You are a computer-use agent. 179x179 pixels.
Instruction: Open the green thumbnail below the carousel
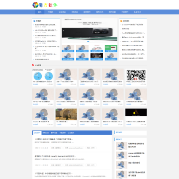pos(111,49)
